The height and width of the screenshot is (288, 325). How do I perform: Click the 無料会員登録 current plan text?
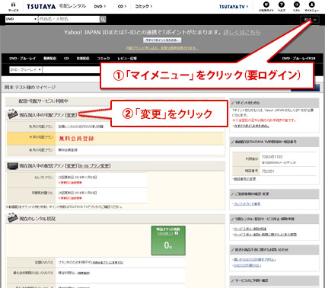click(x=76, y=139)
